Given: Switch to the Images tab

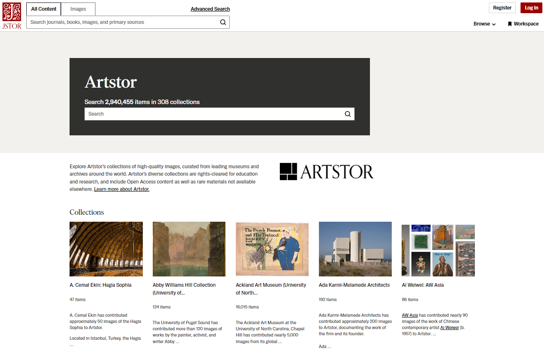Looking at the screenshot, I should click(78, 9).
